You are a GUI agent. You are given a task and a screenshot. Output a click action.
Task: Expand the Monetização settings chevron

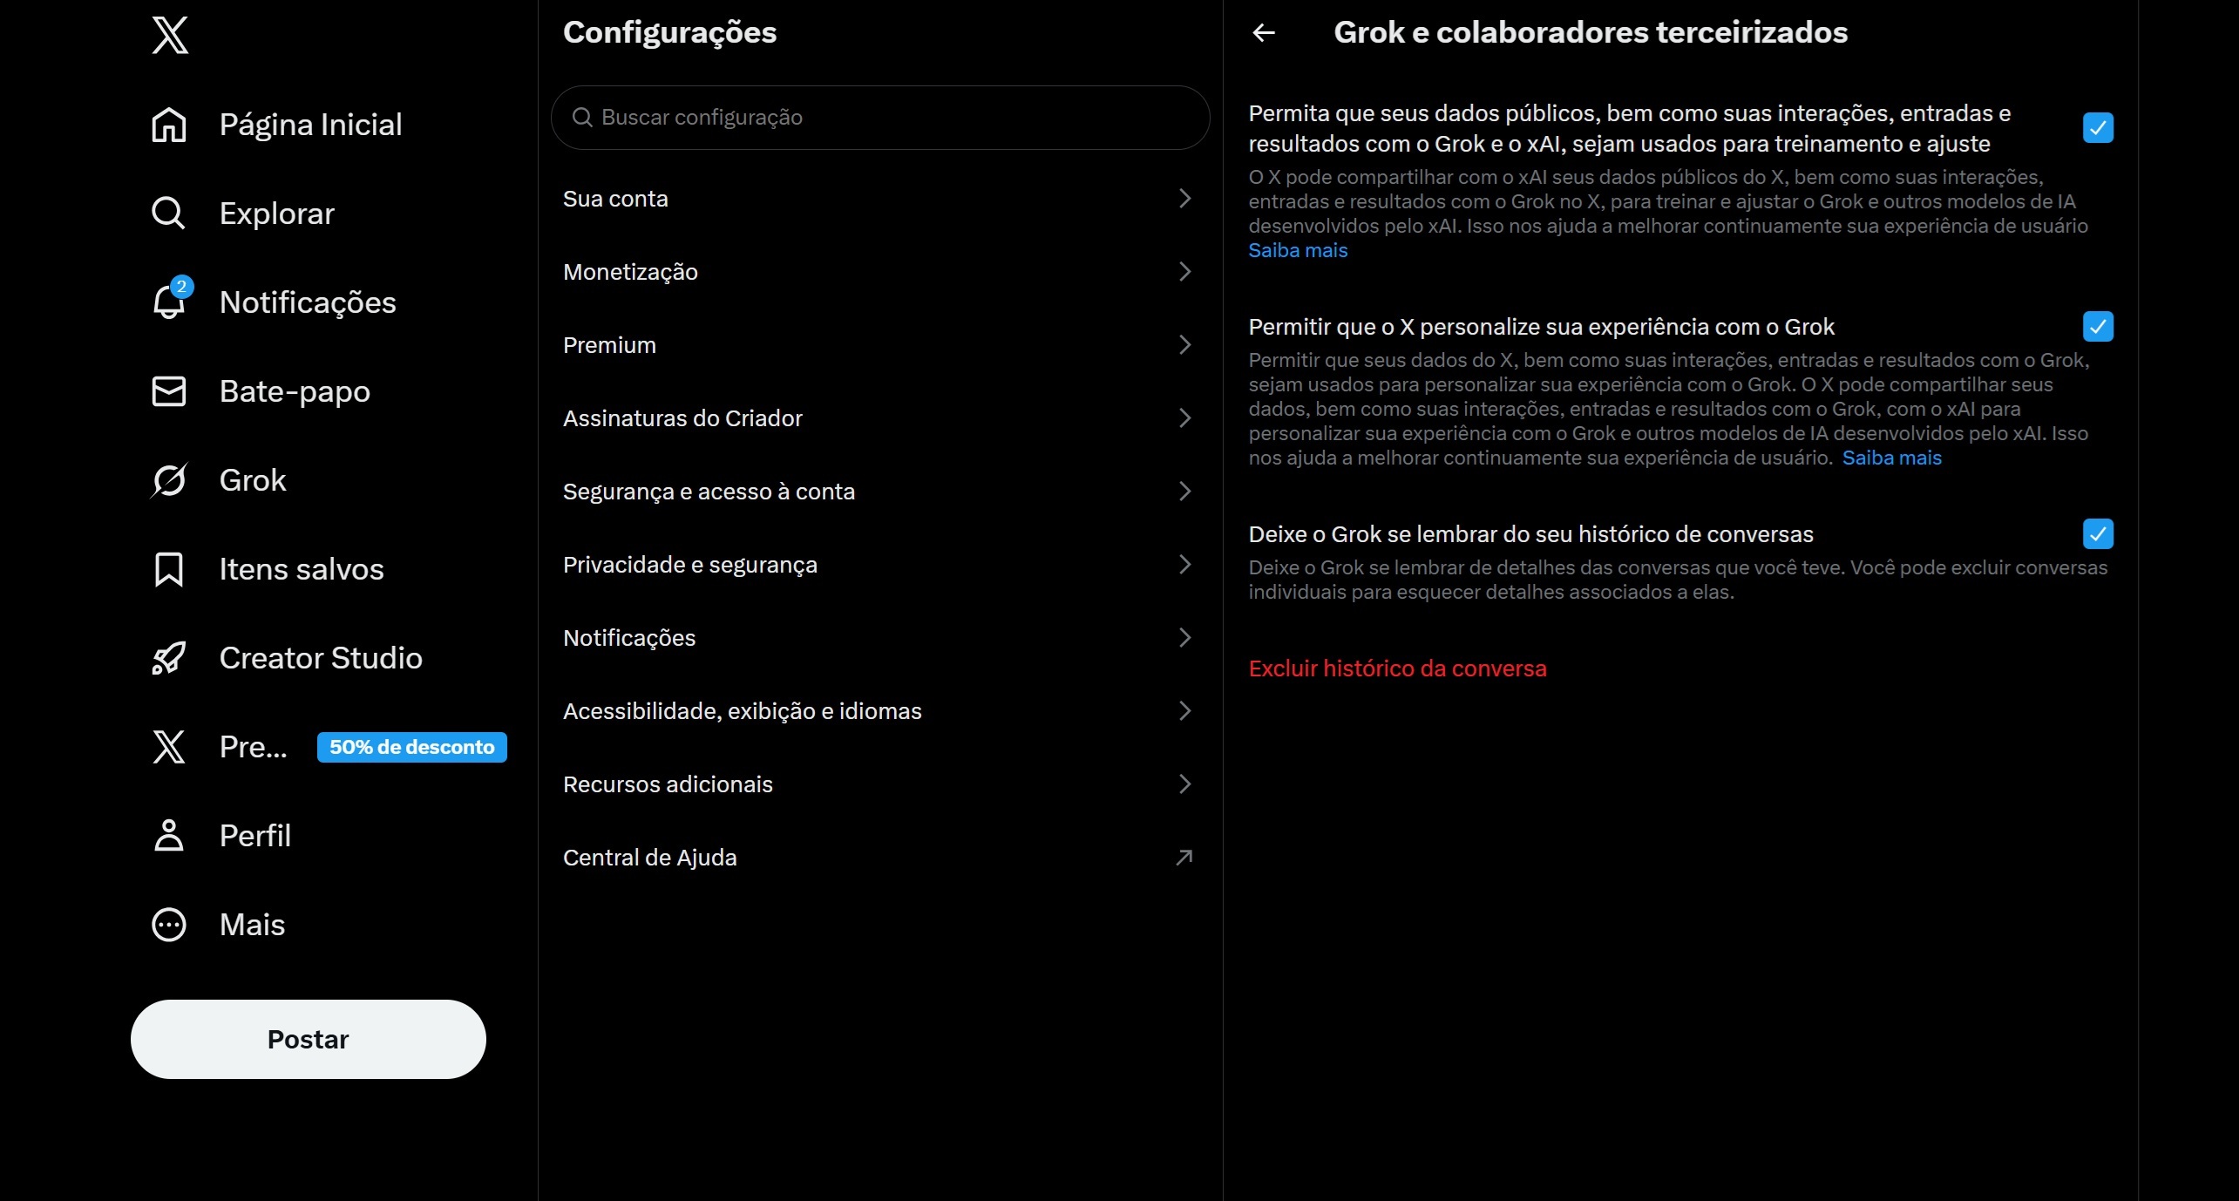pyautogui.click(x=1184, y=272)
